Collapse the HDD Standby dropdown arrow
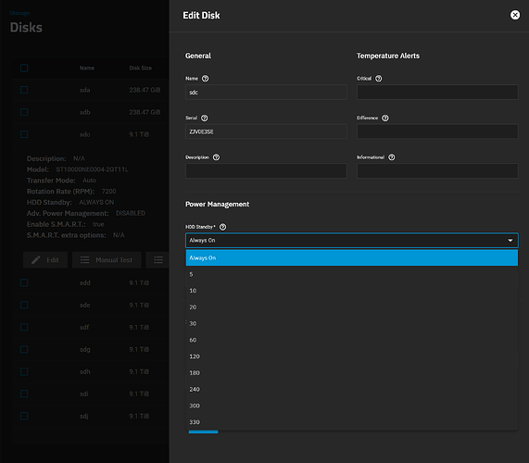 tap(510, 241)
